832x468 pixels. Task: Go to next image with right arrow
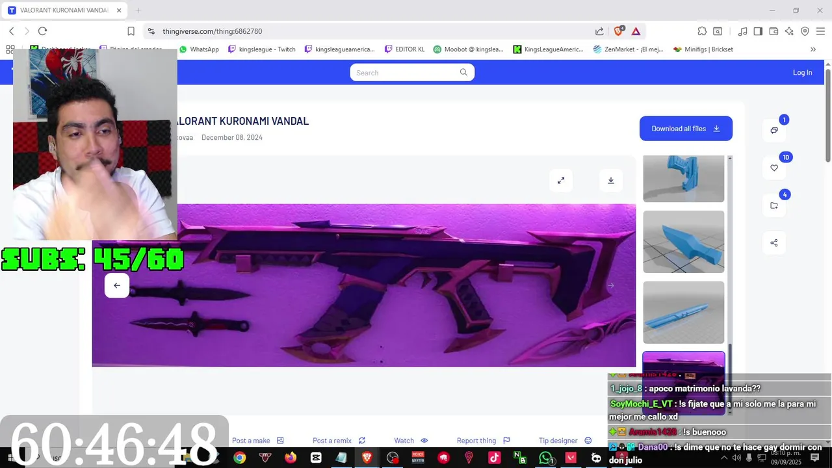click(x=610, y=285)
